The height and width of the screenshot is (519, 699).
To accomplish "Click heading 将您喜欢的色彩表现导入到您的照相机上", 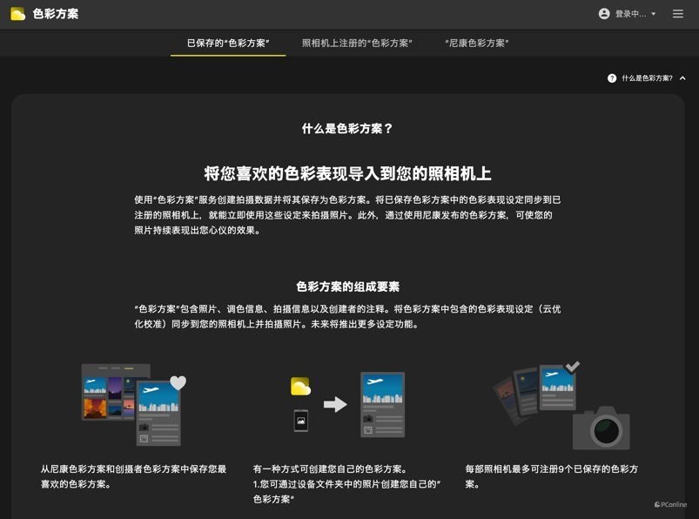I will click(347, 173).
